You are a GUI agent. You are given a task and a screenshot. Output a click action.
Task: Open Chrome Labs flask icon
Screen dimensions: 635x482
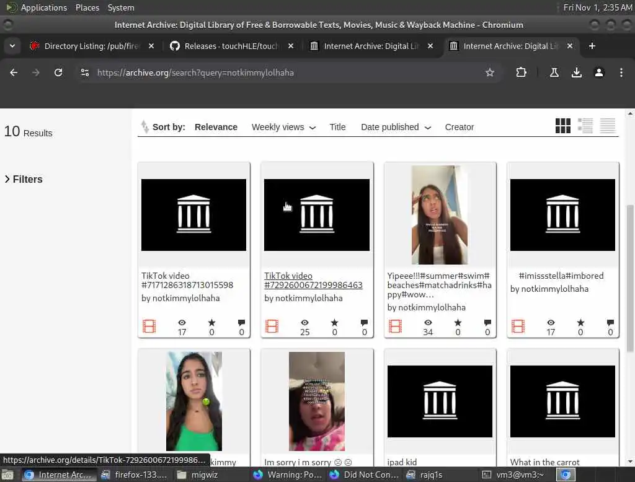554,72
